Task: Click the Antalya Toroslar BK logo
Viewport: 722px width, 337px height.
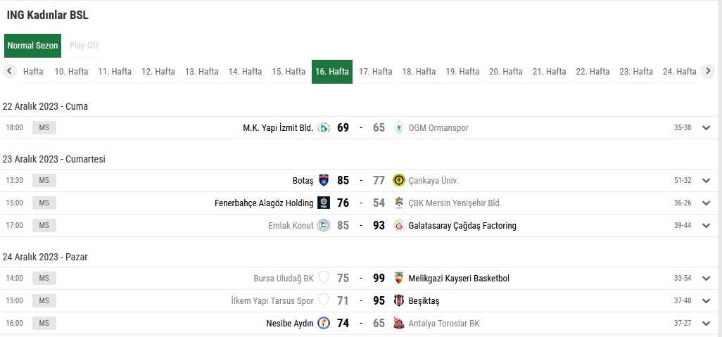Action: [x=399, y=323]
